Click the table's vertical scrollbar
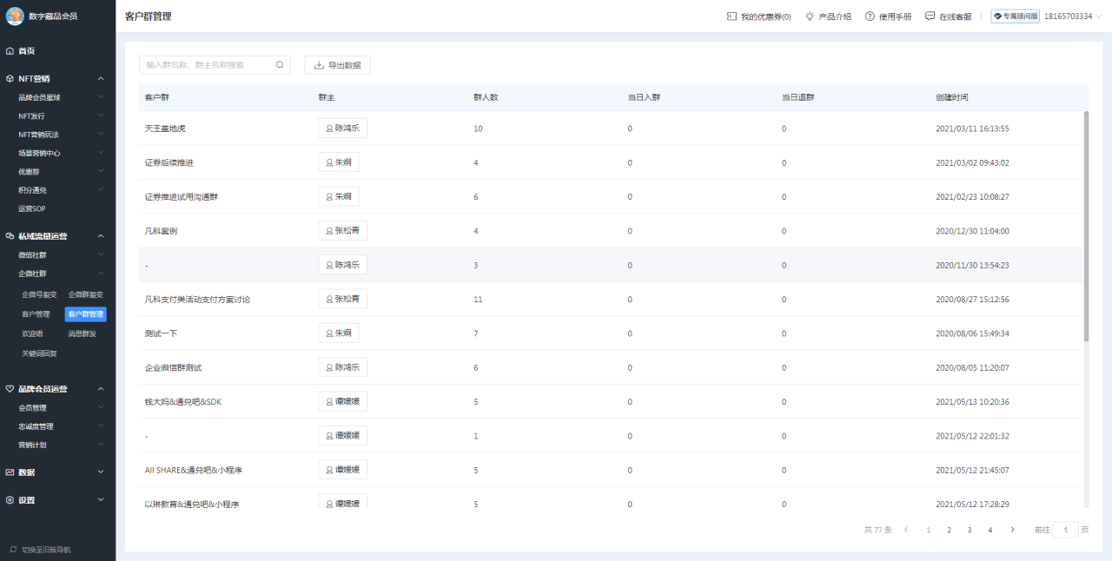The width and height of the screenshot is (1112, 561). pyautogui.click(x=1086, y=226)
